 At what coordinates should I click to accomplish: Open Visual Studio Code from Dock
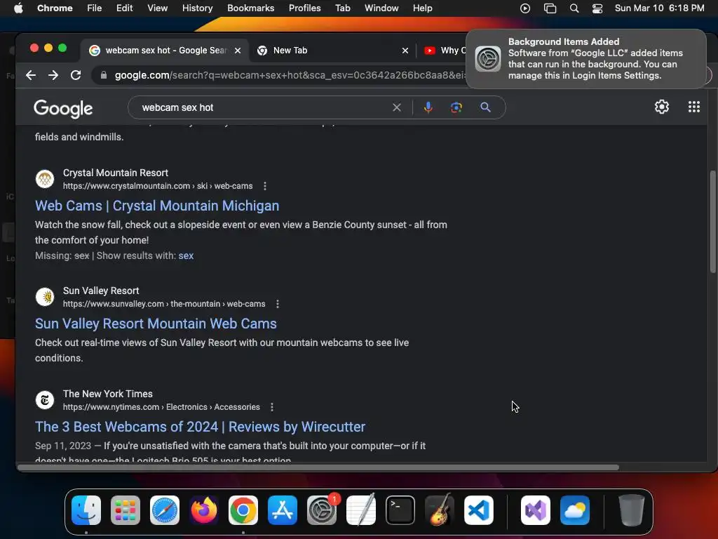click(x=478, y=510)
